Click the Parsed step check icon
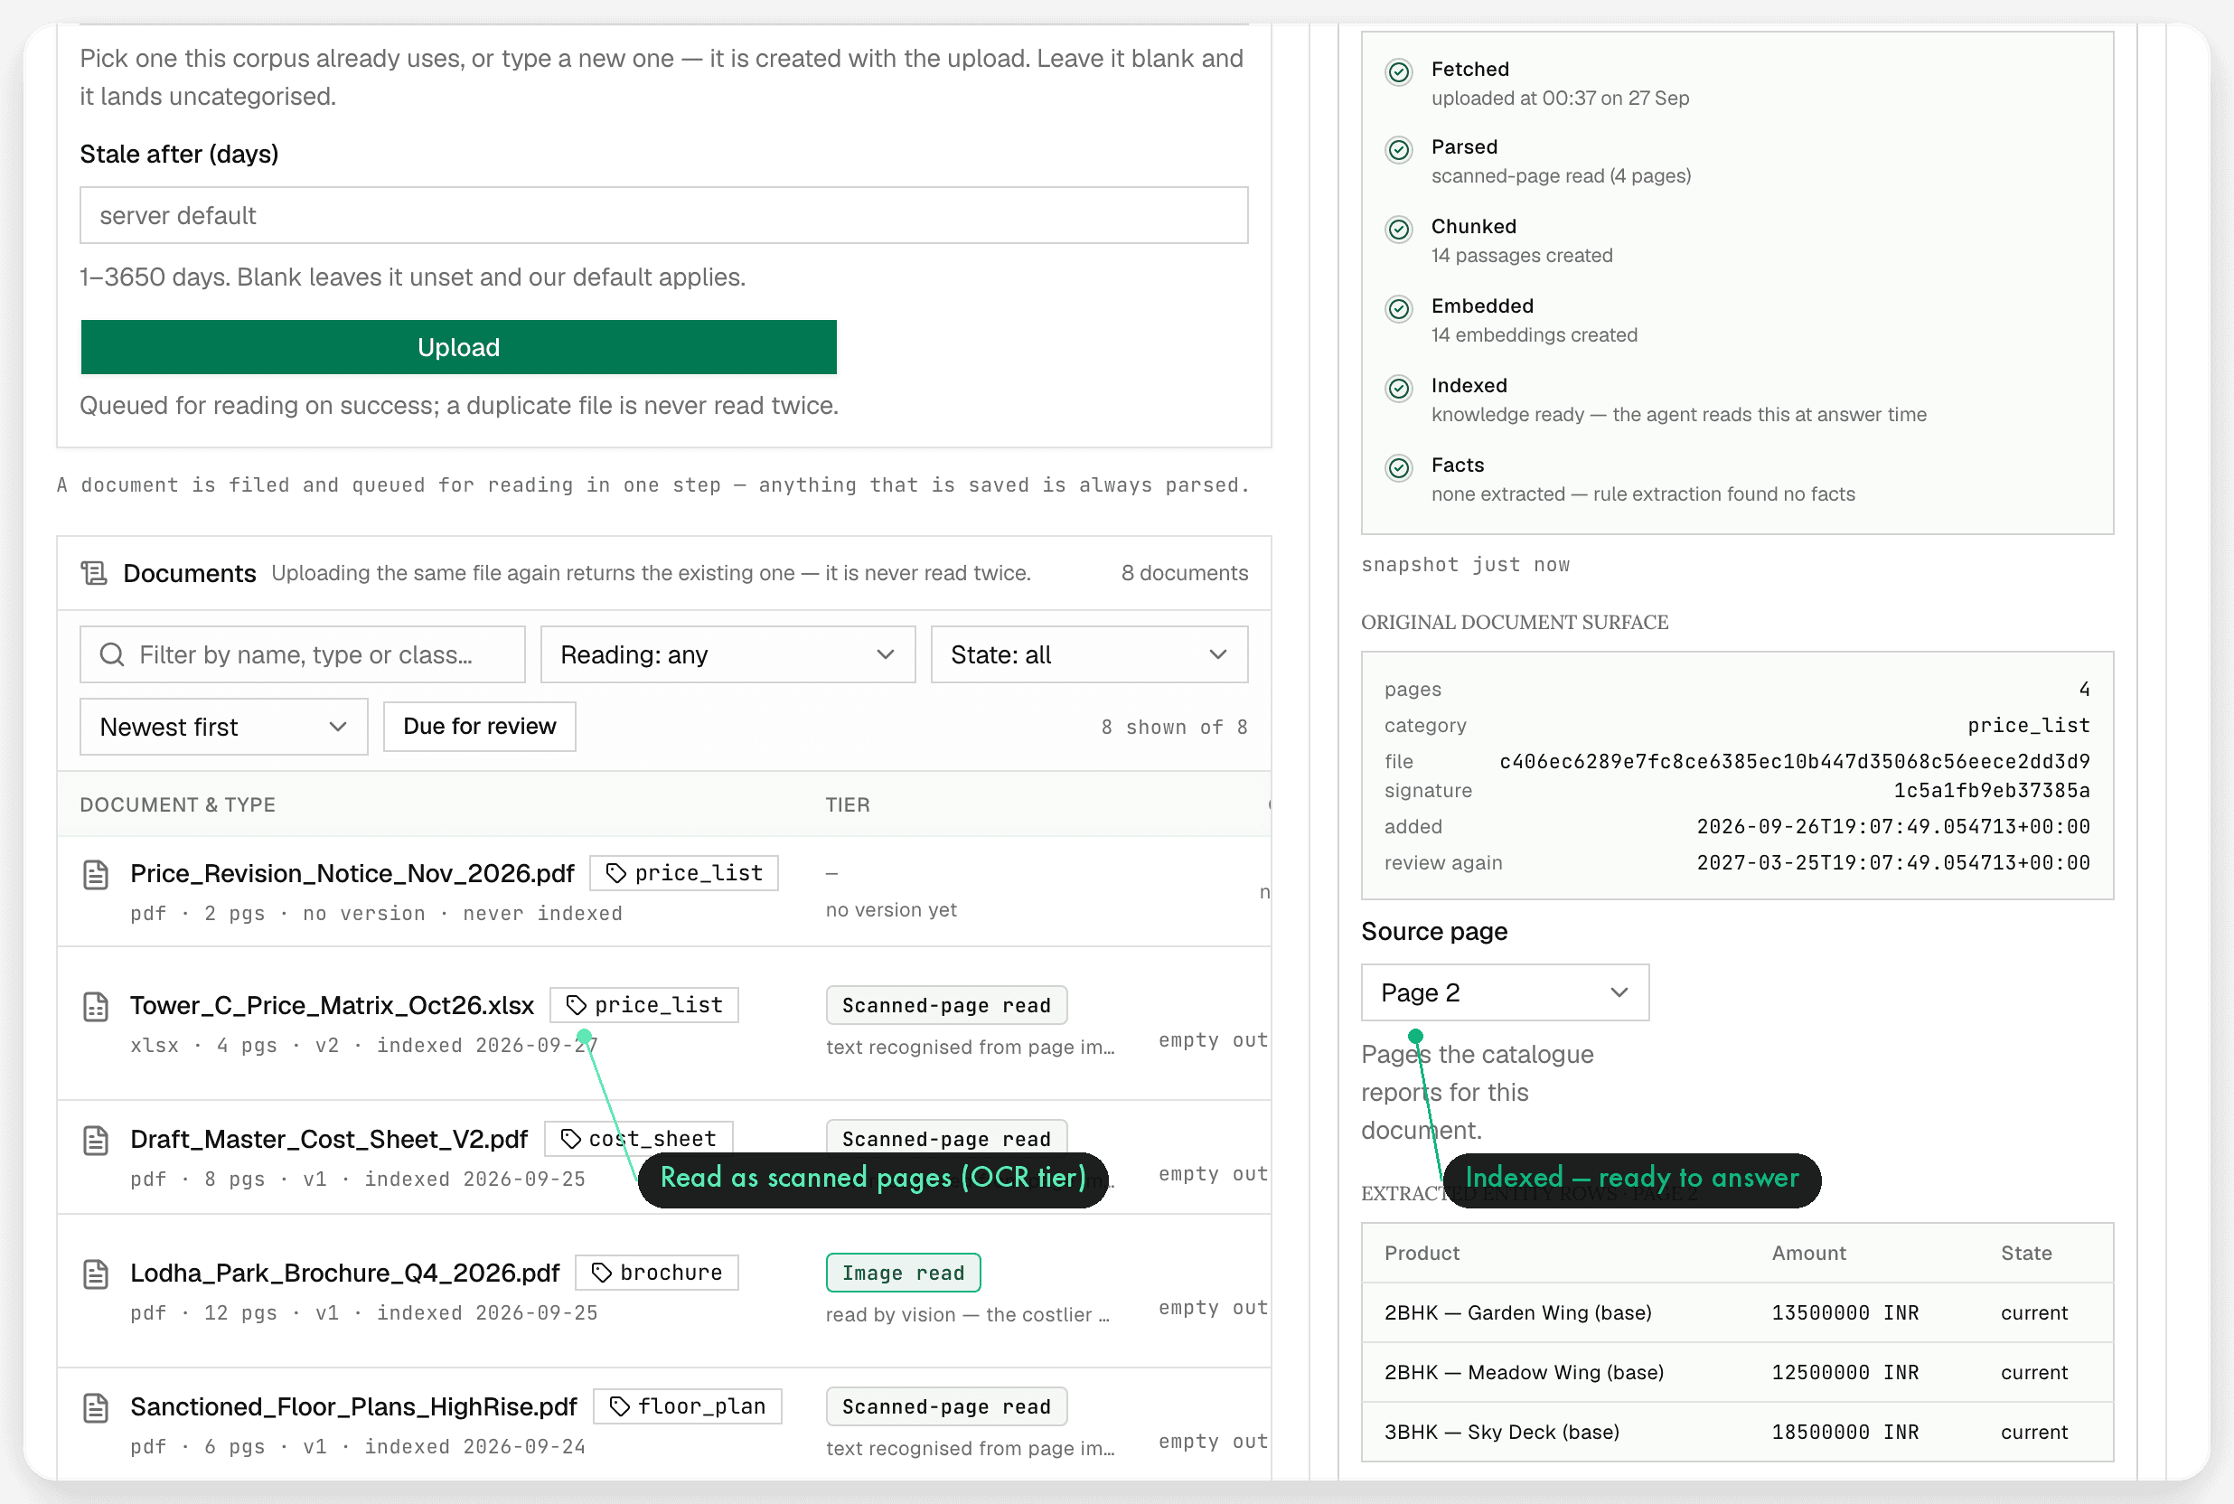Screen dimensions: 2234x1504 coord(1399,150)
